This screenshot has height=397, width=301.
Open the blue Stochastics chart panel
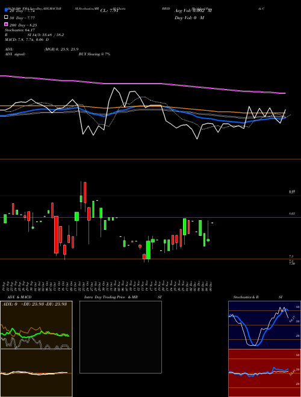(x=264, y=325)
